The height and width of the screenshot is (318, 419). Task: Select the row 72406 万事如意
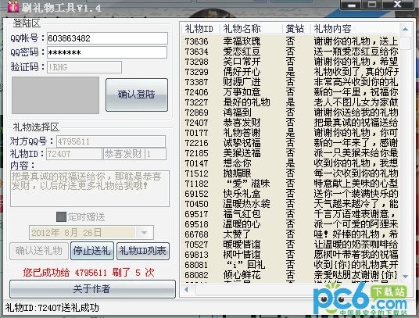click(x=290, y=92)
